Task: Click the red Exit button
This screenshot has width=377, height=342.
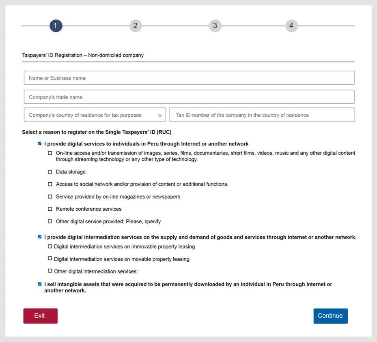Action: coord(41,316)
